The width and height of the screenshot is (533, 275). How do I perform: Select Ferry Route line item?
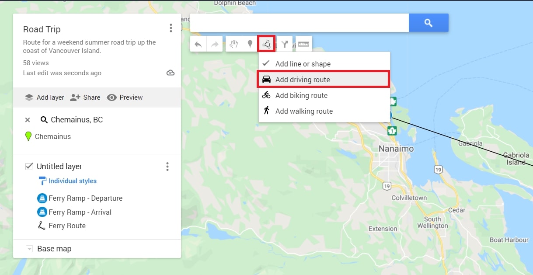coord(62,226)
